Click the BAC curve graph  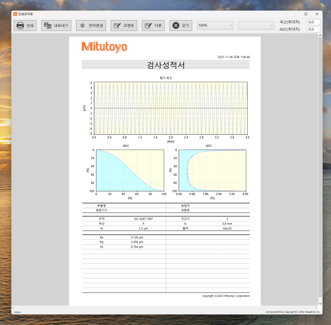coord(130,170)
